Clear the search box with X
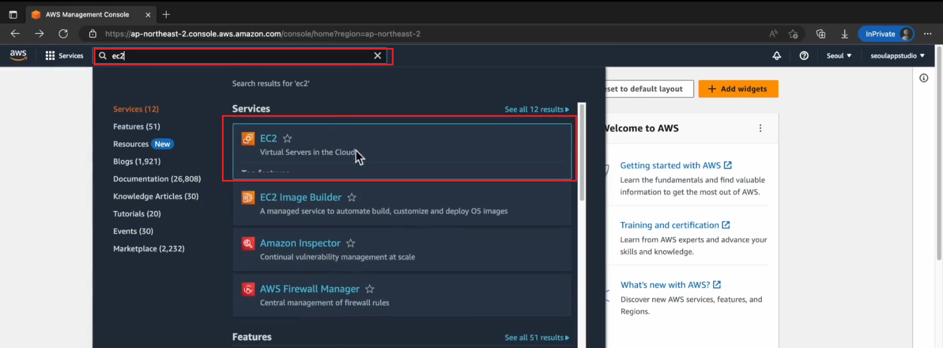Image resolution: width=943 pixels, height=348 pixels. (x=378, y=56)
